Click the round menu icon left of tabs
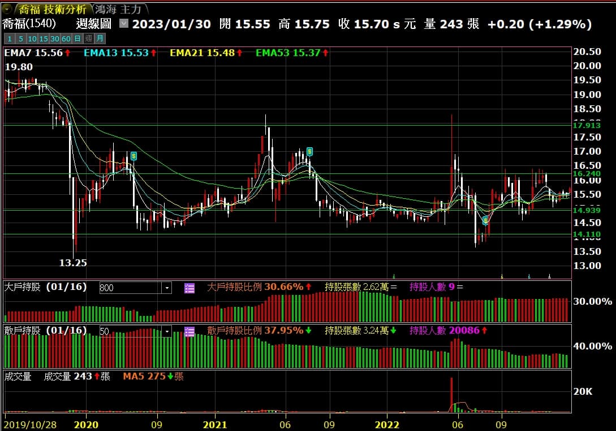Image resolution: width=616 pixels, height=431 pixels. (7, 9)
